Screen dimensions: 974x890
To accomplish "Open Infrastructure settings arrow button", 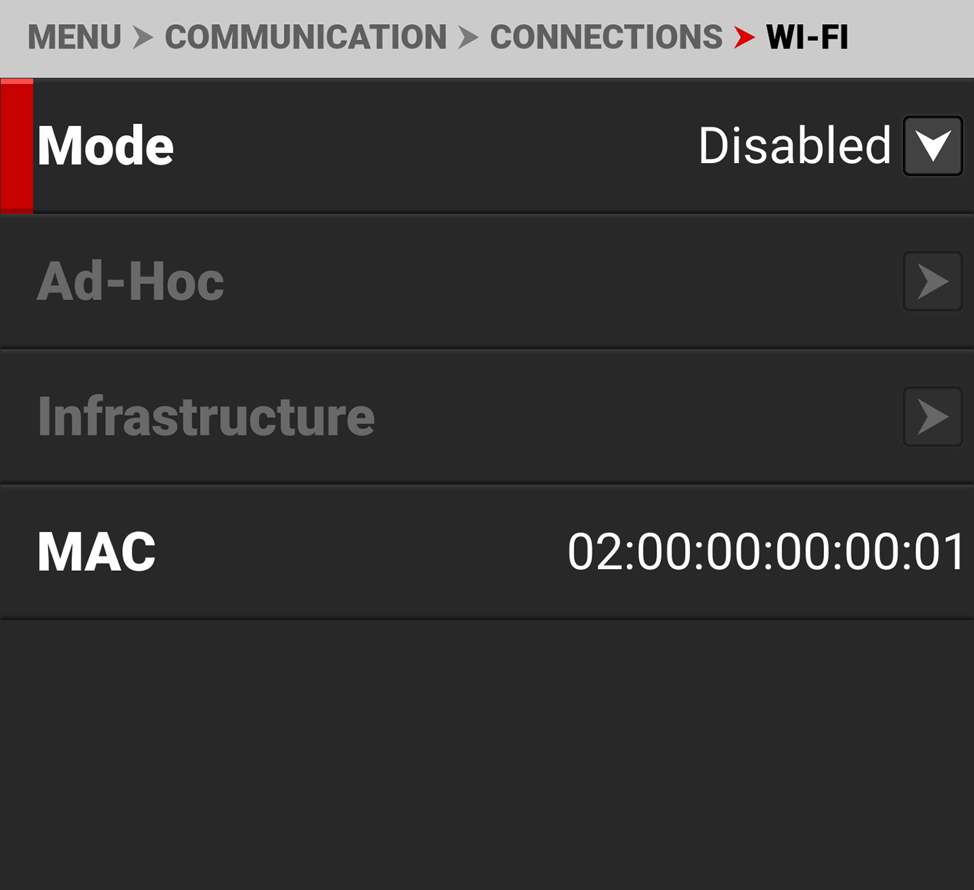I will coord(932,416).
